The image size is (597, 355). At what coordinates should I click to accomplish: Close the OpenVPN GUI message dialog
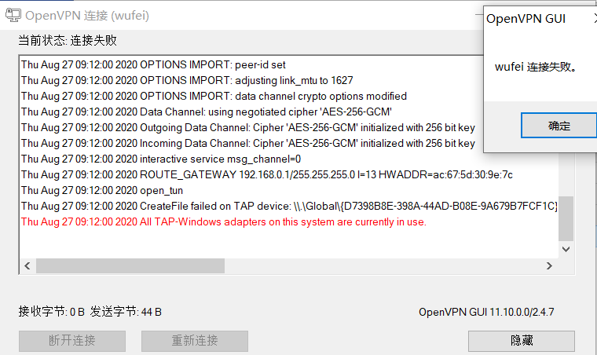click(595, 18)
